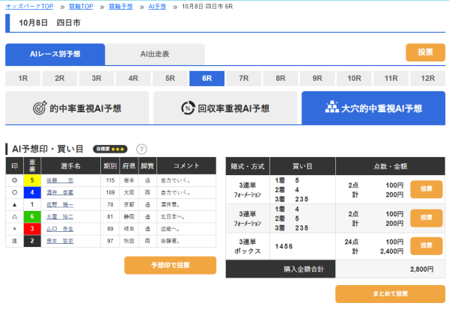The height and width of the screenshot is (312, 449).
Task: Click the 購入金額合計 label
Action: [304, 269]
